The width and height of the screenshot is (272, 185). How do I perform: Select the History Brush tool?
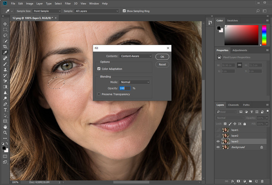[5, 75]
